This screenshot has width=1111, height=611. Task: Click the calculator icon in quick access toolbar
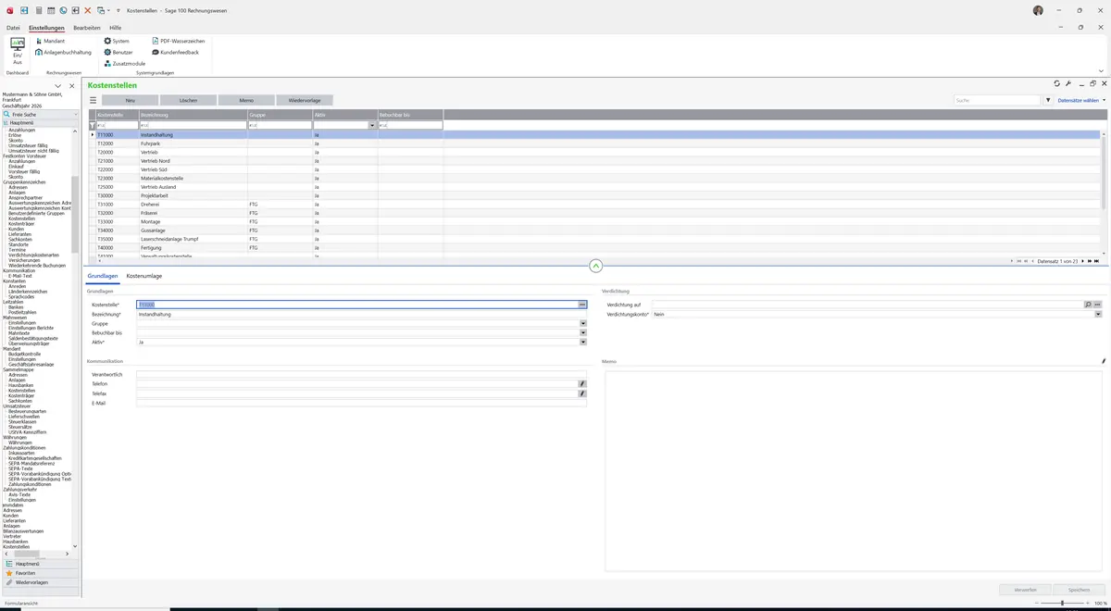[x=38, y=10]
